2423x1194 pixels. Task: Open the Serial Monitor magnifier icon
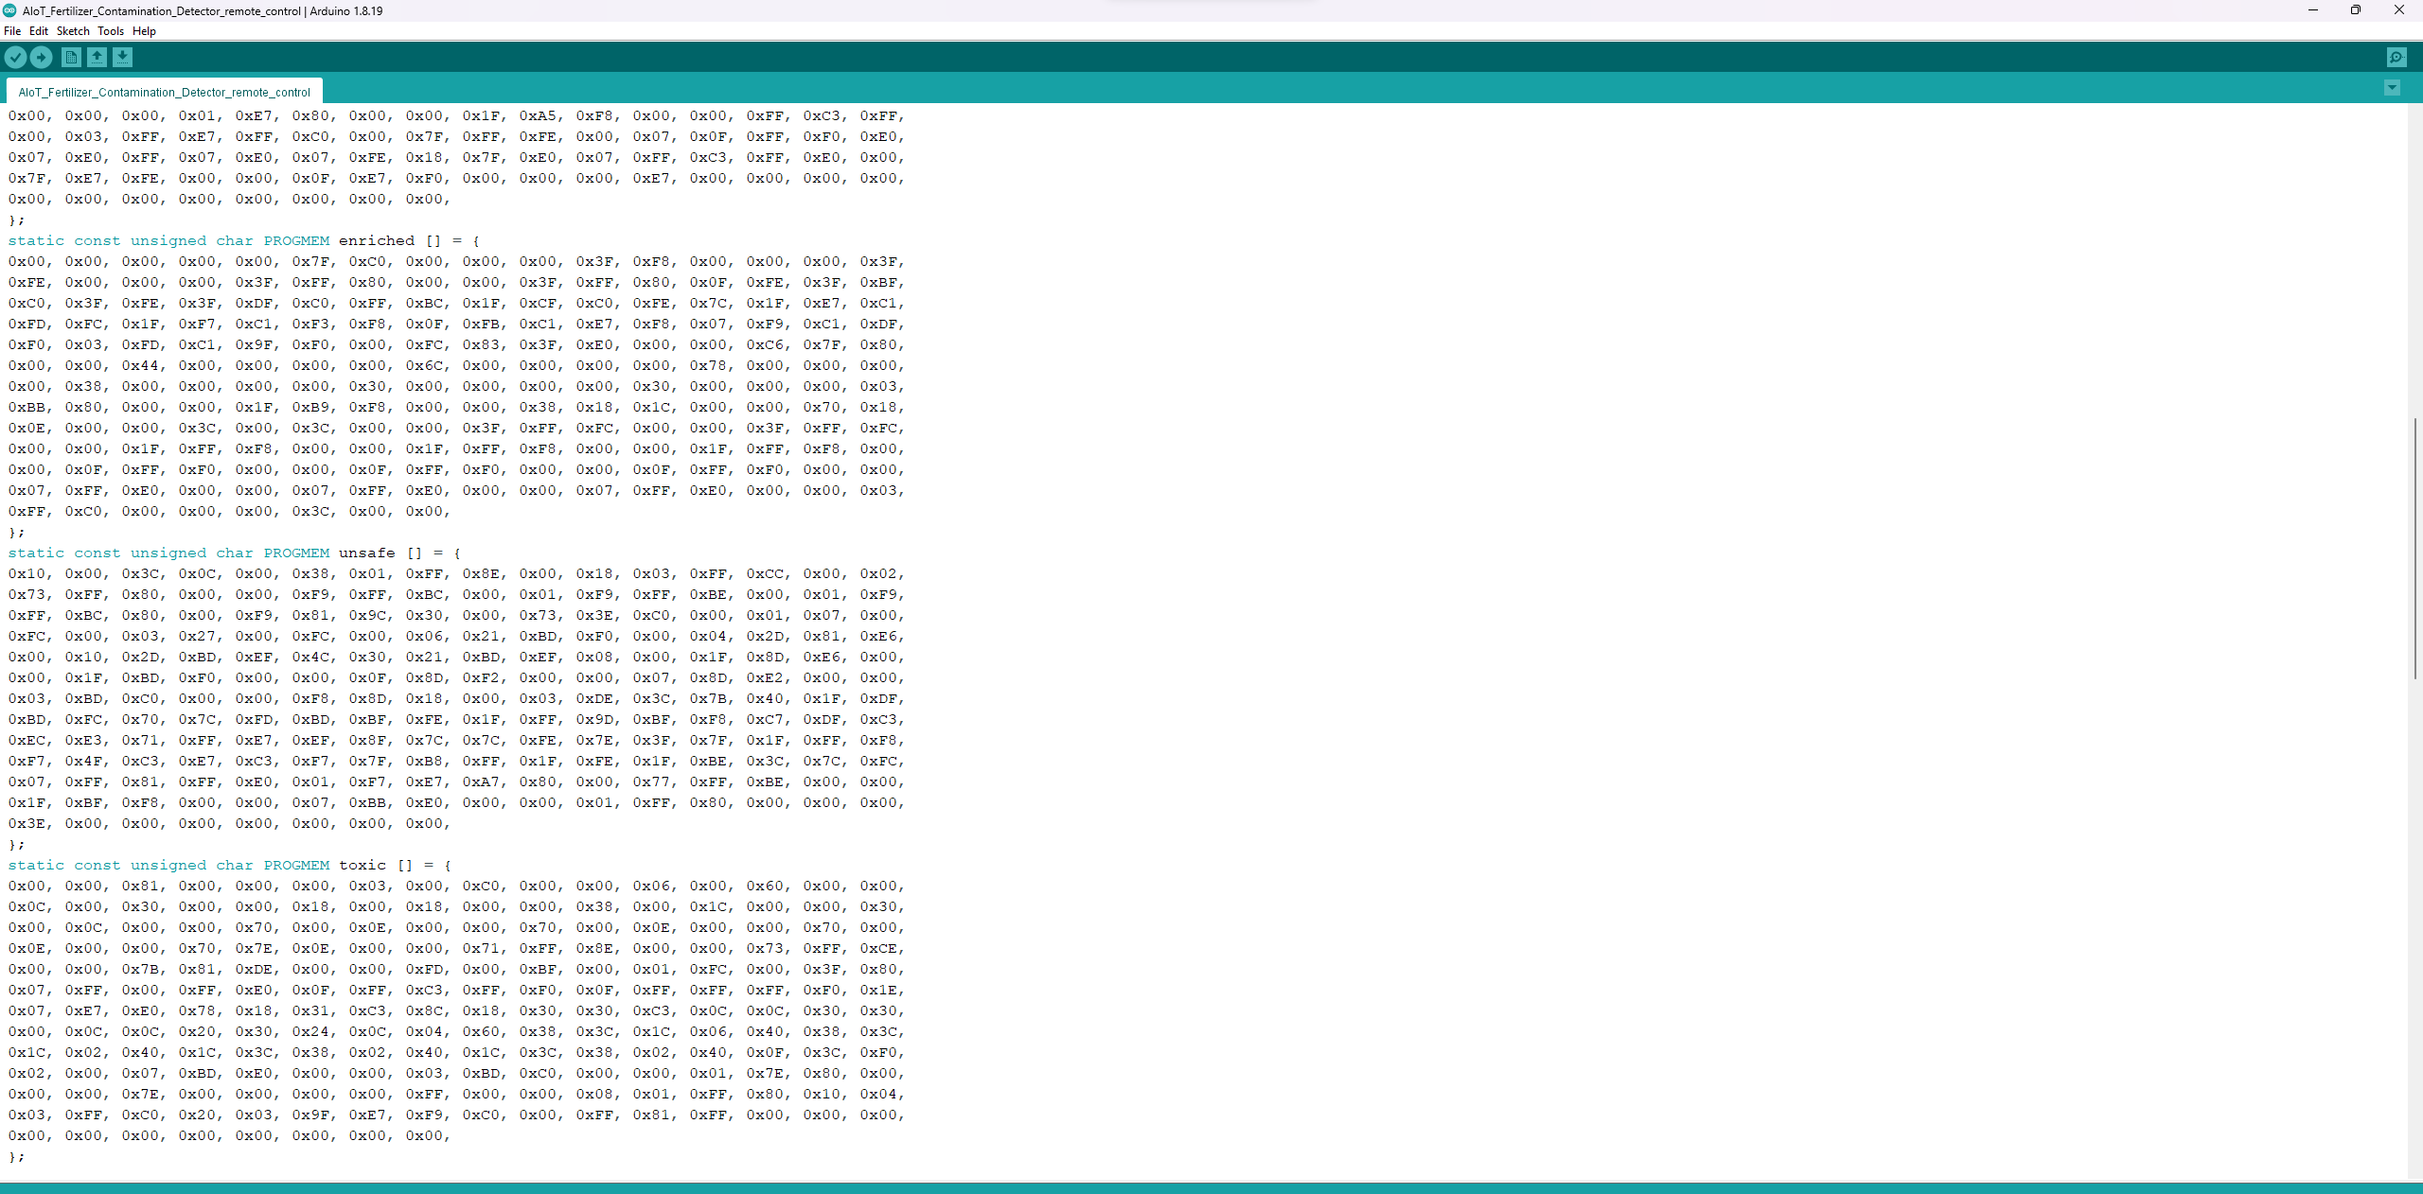(x=2396, y=58)
